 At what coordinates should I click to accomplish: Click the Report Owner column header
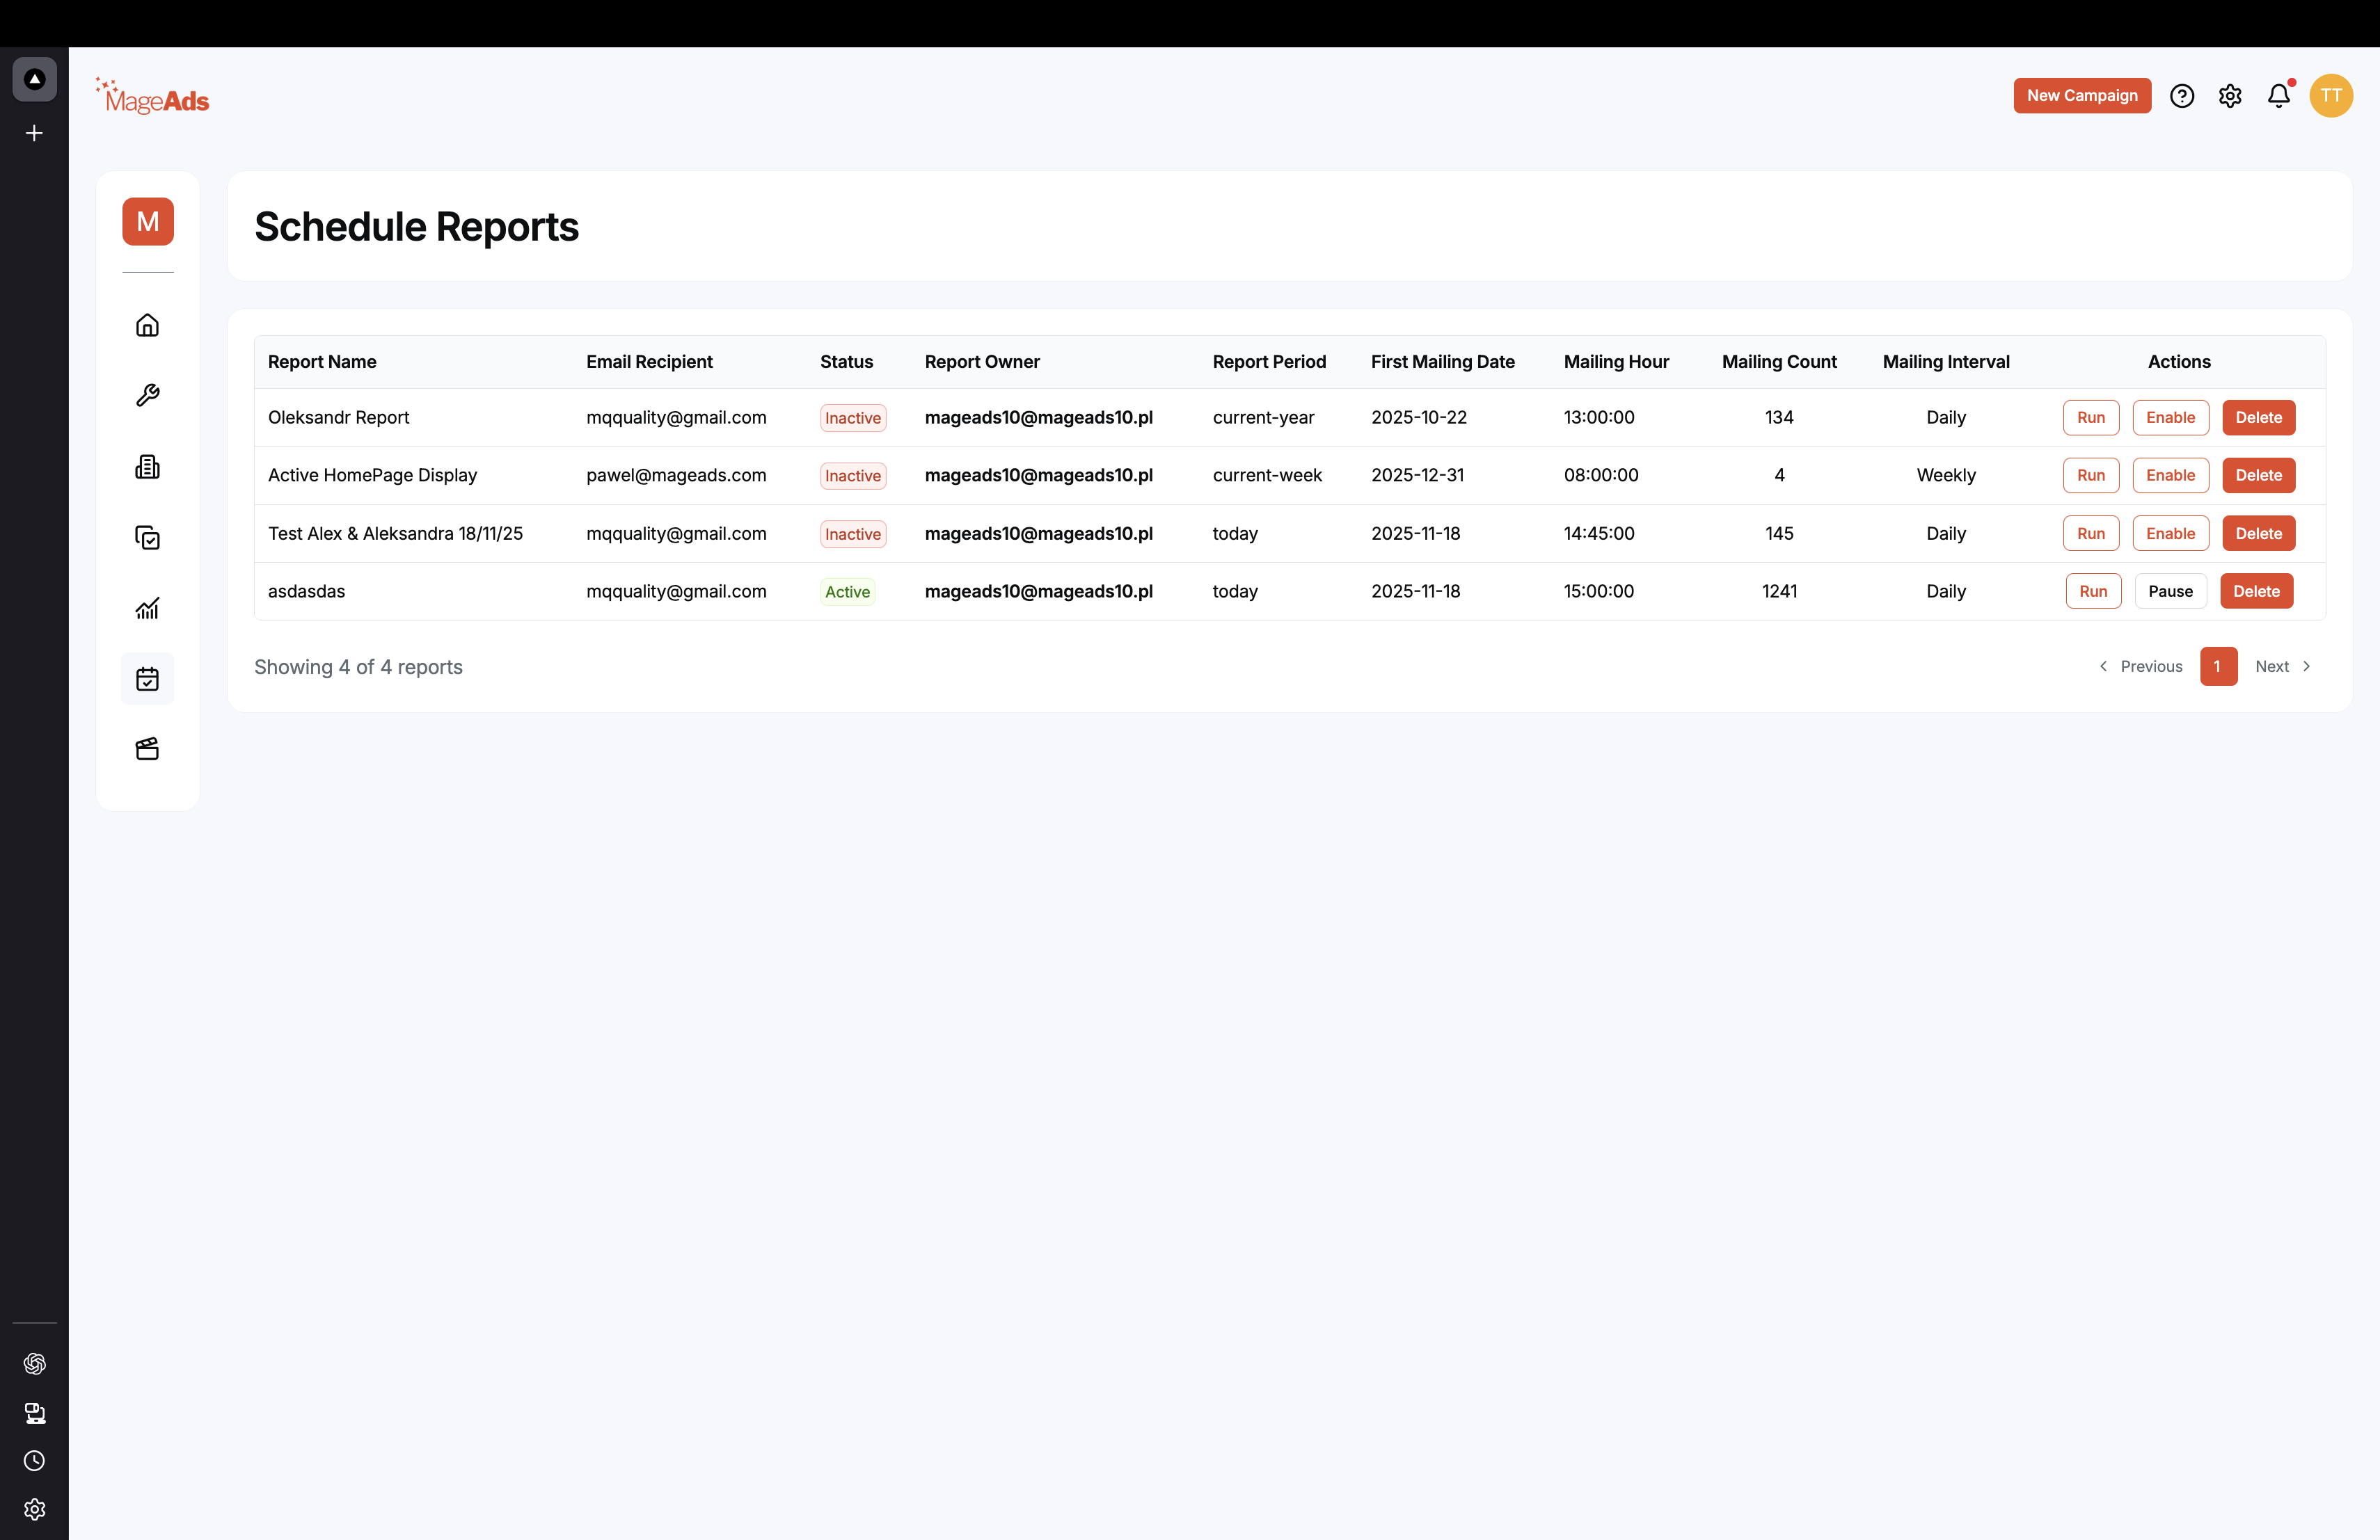click(x=982, y=362)
